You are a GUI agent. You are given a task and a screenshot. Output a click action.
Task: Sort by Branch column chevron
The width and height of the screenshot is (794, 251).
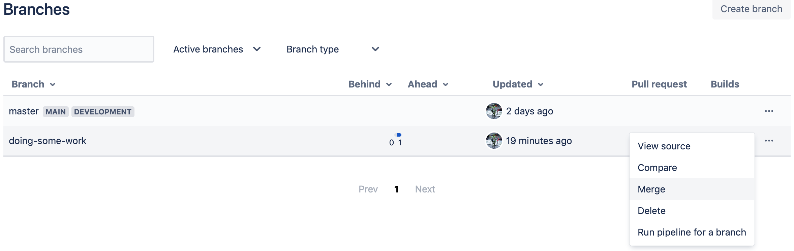(x=53, y=84)
